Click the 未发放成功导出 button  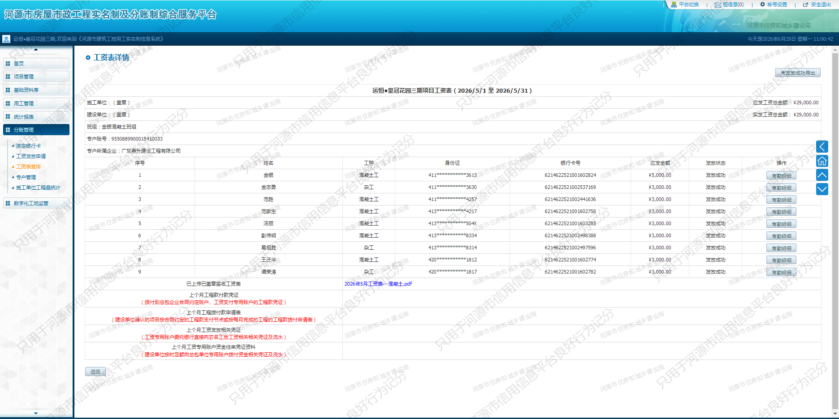pos(798,73)
